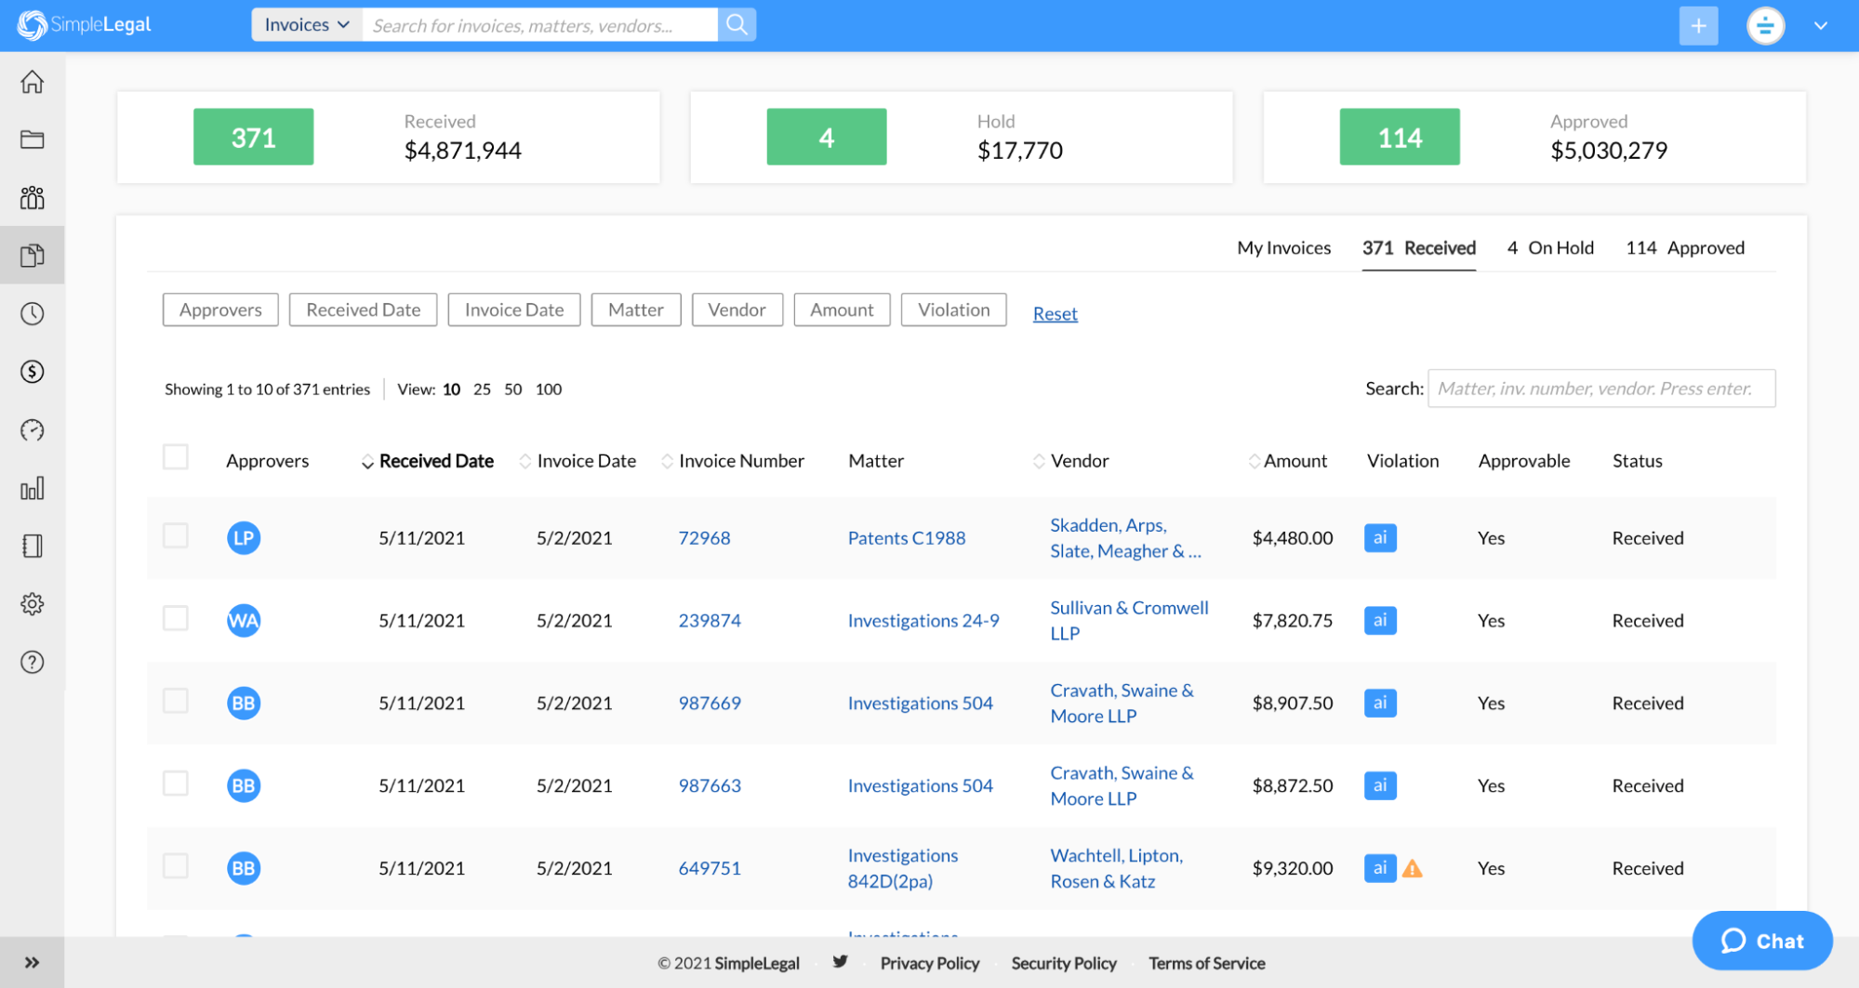The width and height of the screenshot is (1859, 988).
Task: Open the settings gear icon in sidebar
Action: click(x=33, y=604)
